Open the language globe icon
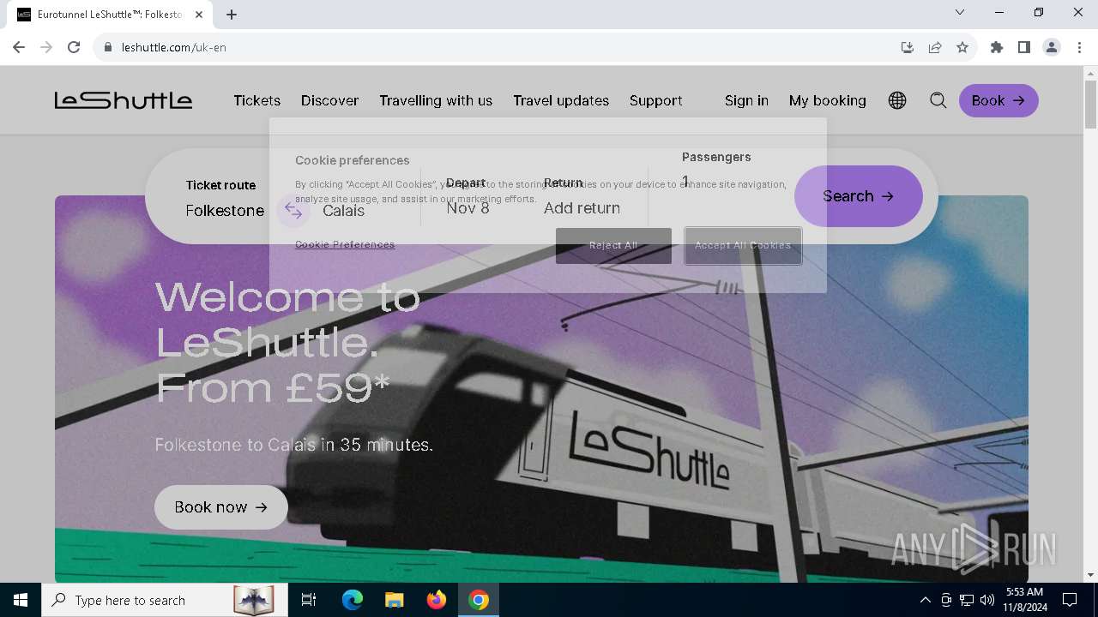Image resolution: width=1098 pixels, height=617 pixels. click(x=897, y=100)
